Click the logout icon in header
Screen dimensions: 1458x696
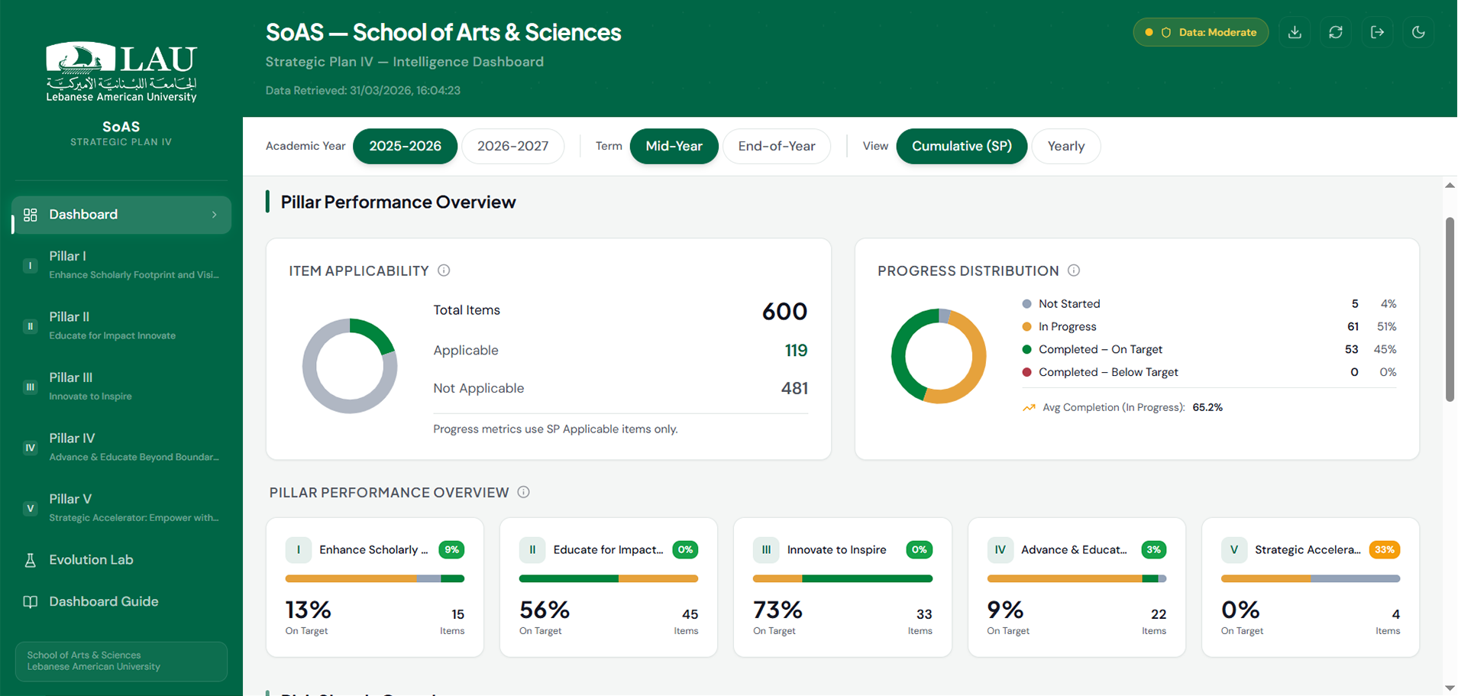pos(1377,32)
